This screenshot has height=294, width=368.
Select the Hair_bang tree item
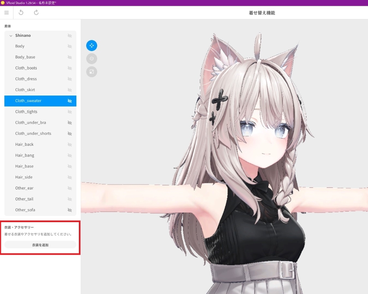[40, 155]
